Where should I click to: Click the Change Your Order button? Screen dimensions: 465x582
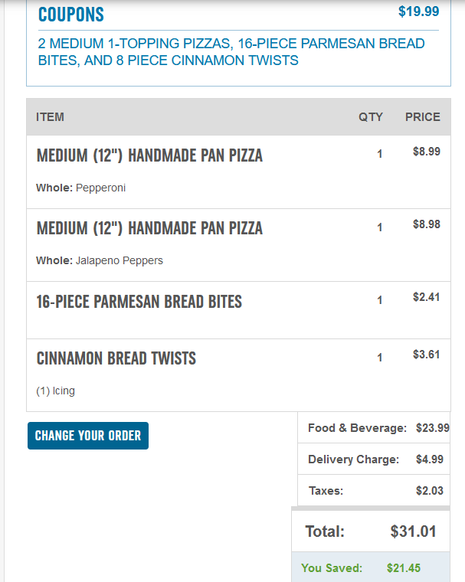[x=88, y=436]
